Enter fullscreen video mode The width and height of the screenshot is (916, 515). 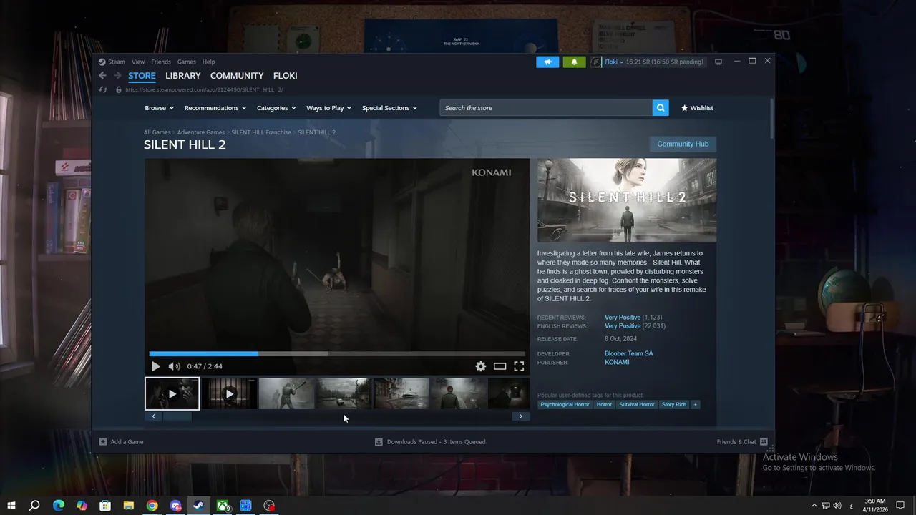click(519, 366)
